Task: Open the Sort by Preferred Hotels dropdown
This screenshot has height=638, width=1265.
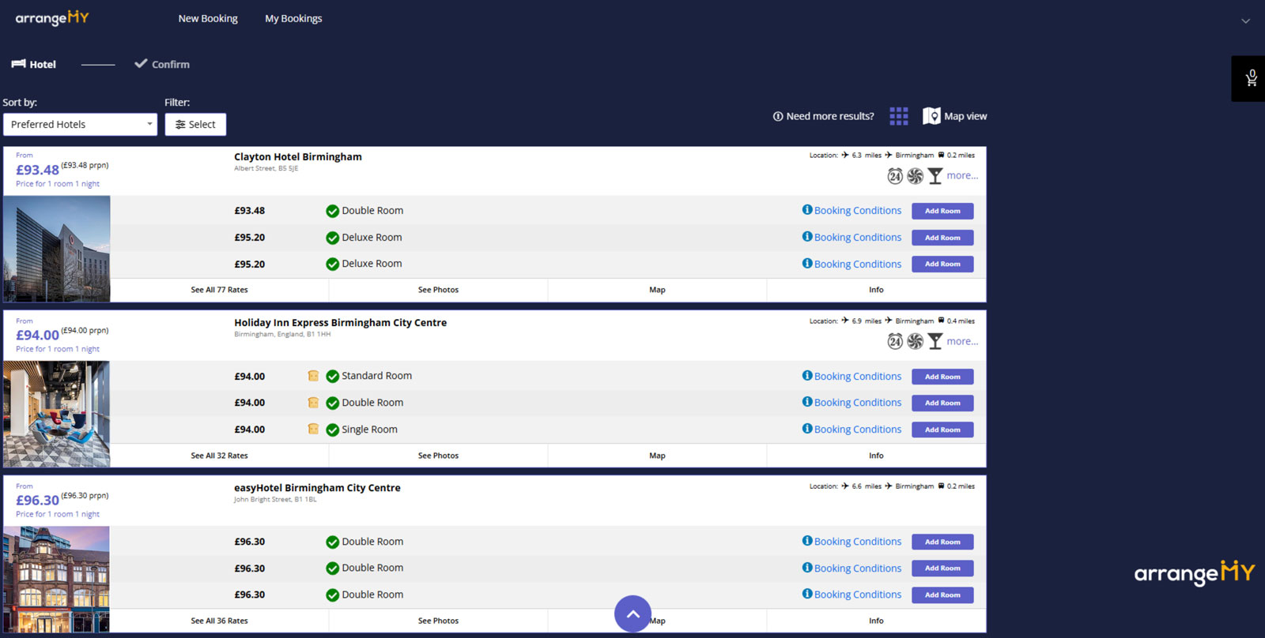Action: (x=80, y=124)
